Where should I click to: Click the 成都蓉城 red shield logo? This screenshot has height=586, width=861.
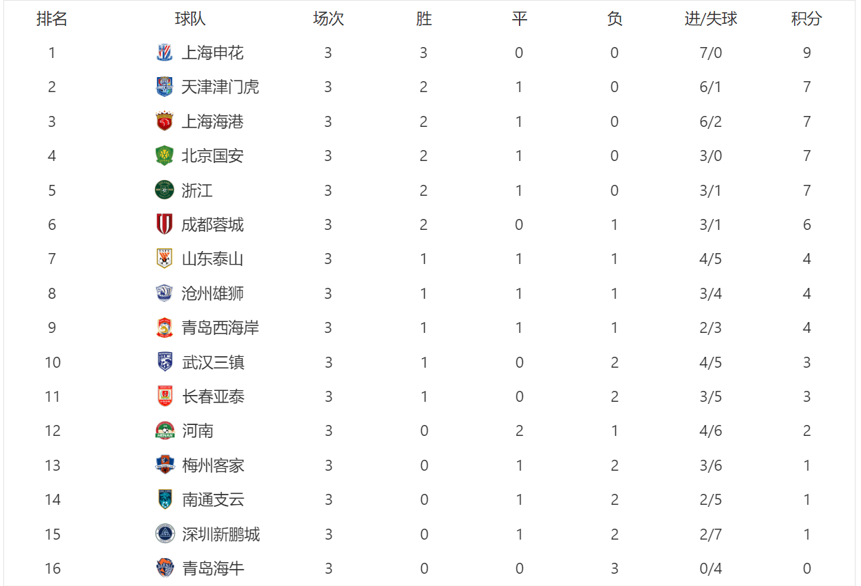pos(165,224)
